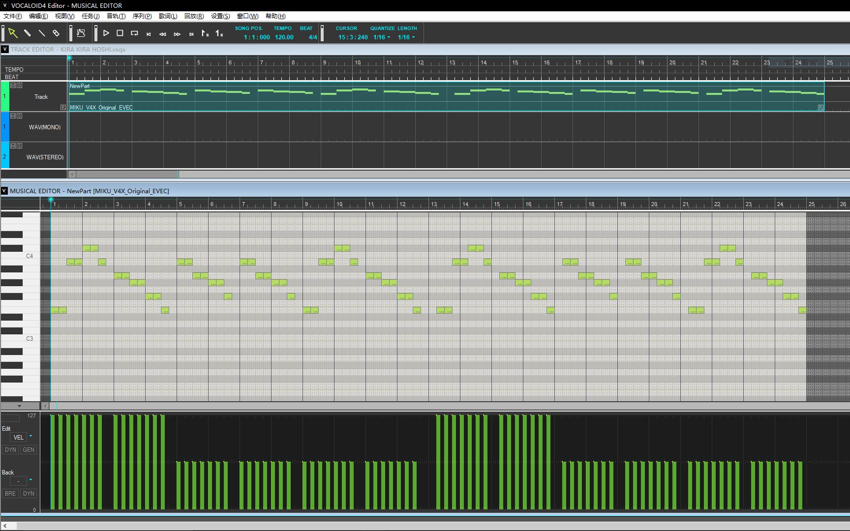Jump to the song start
The height and width of the screenshot is (531, 850).
point(149,34)
